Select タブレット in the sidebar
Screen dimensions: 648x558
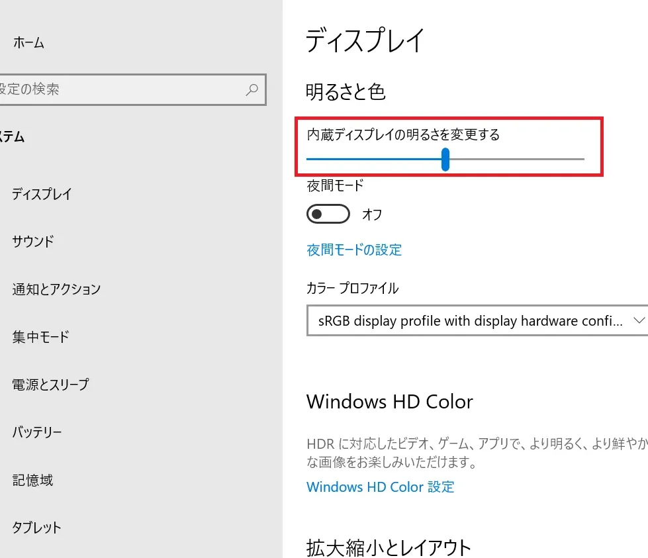pyautogui.click(x=36, y=528)
